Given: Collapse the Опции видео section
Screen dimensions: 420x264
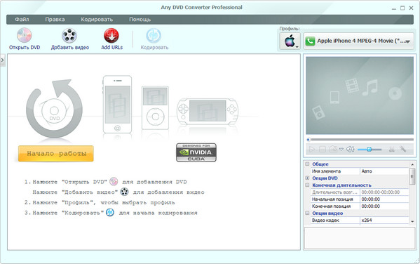Looking at the screenshot, I should pos(307,213).
